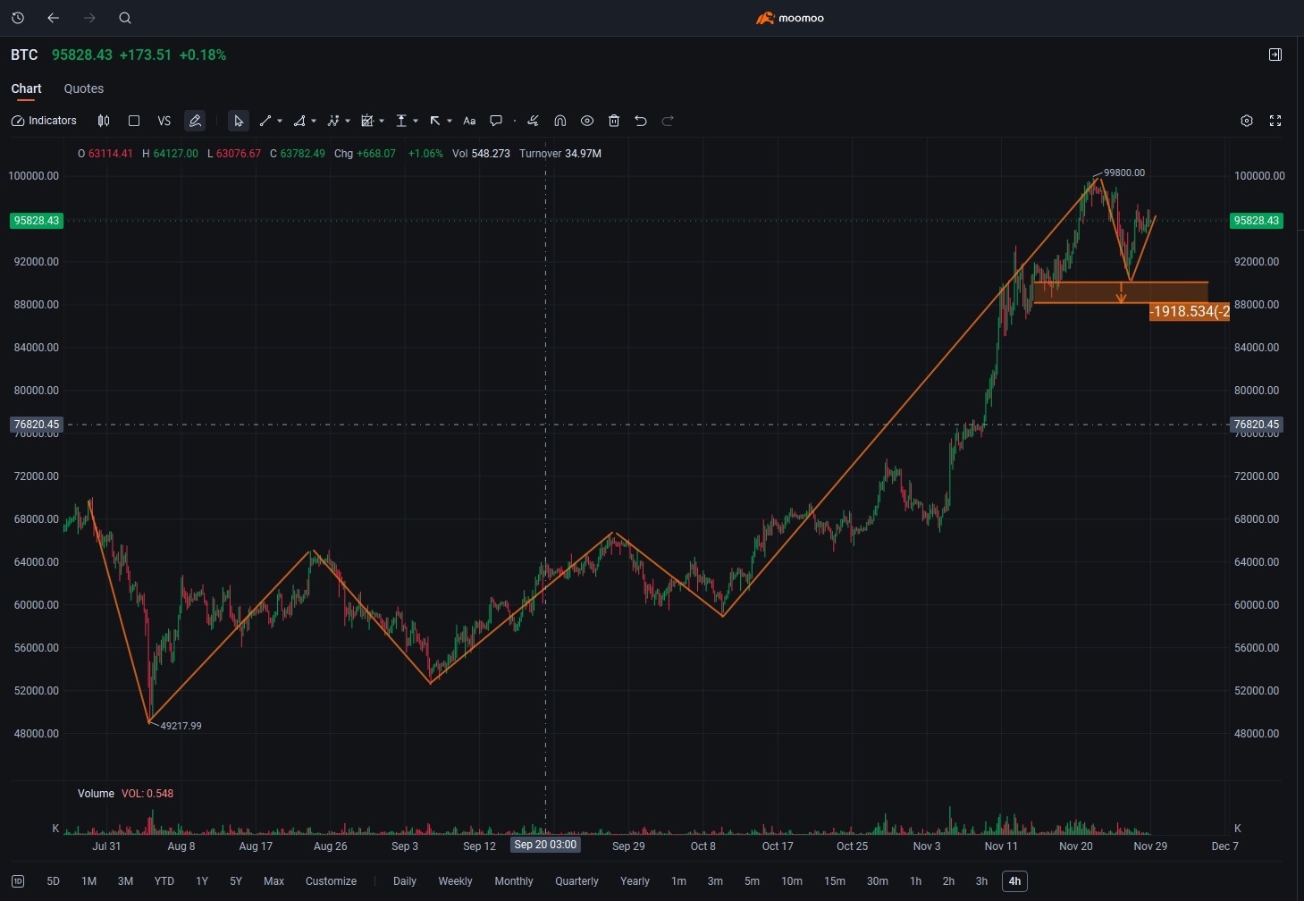Hide drawings with the eye icon
The width and height of the screenshot is (1304, 901).
pyautogui.click(x=587, y=121)
